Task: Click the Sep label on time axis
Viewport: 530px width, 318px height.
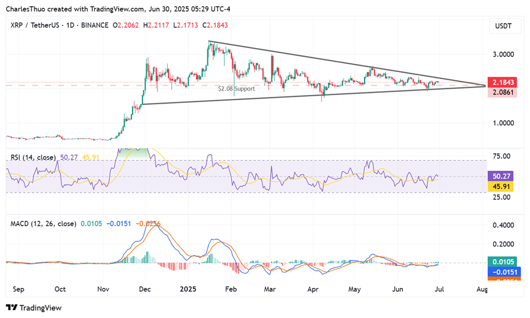Action: click(x=18, y=289)
